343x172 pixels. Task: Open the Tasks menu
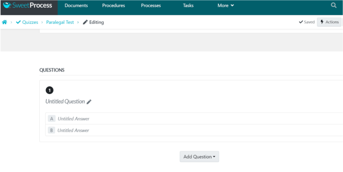click(x=188, y=5)
